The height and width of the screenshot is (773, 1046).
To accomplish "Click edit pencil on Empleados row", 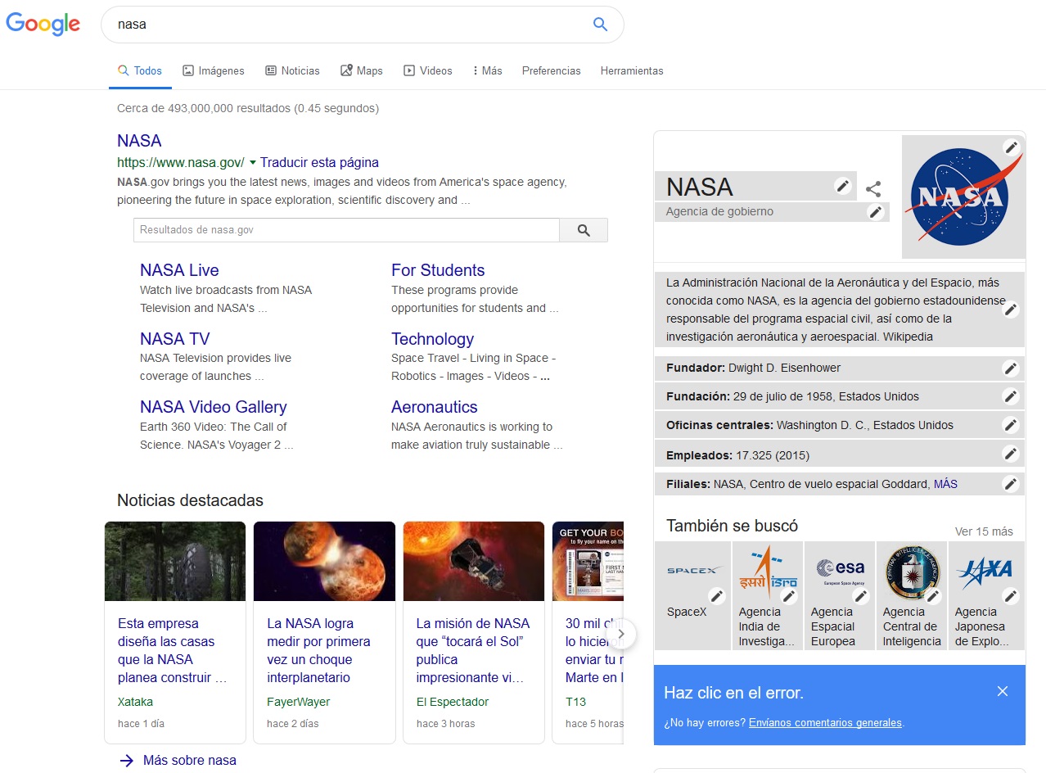I will [1011, 454].
